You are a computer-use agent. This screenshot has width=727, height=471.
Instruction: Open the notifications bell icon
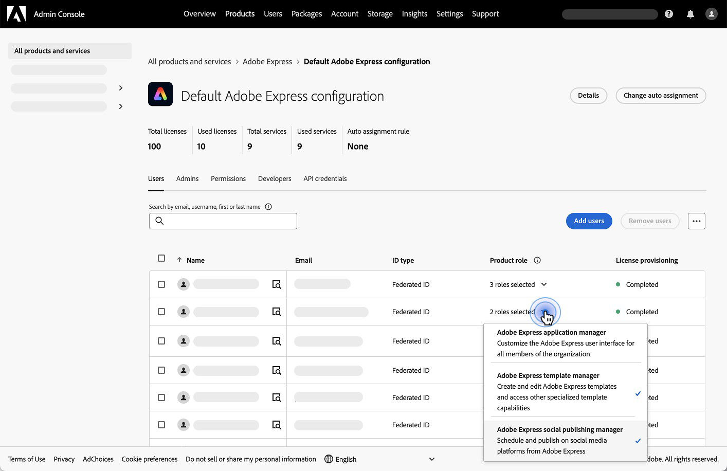click(x=690, y=14)
